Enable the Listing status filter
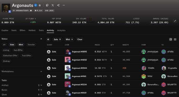Screen dimensions: 179x97 (6, 50)
